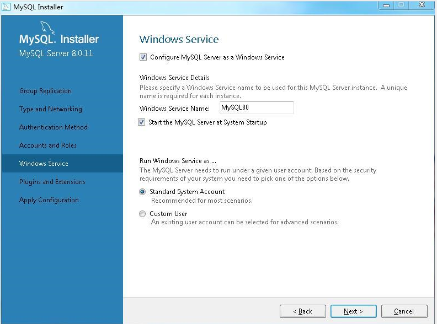Go to Apply Configuration step
Viewport: 437px width, 324px height.
point(49,200)
